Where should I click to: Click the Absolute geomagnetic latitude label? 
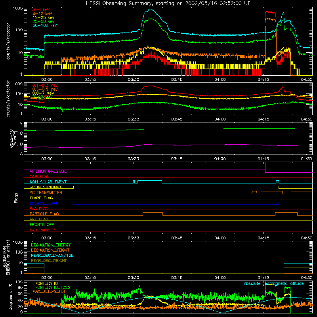click(x=274, y=284)
